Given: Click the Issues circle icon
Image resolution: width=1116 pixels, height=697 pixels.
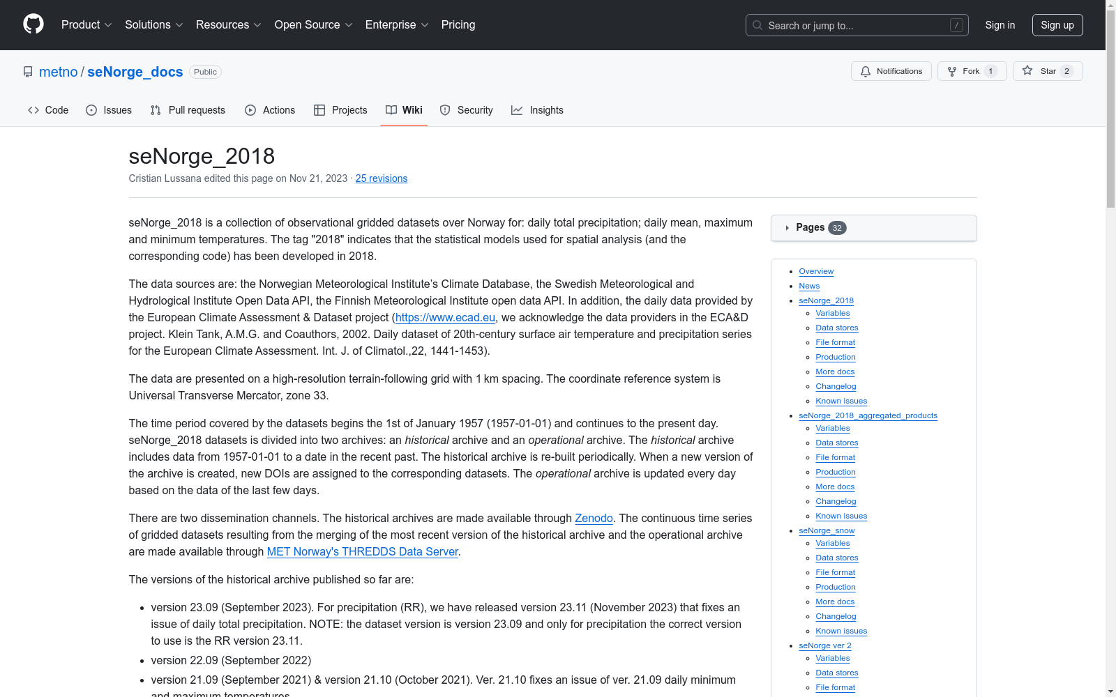Looking at the screenshot, I should [91, 110].
